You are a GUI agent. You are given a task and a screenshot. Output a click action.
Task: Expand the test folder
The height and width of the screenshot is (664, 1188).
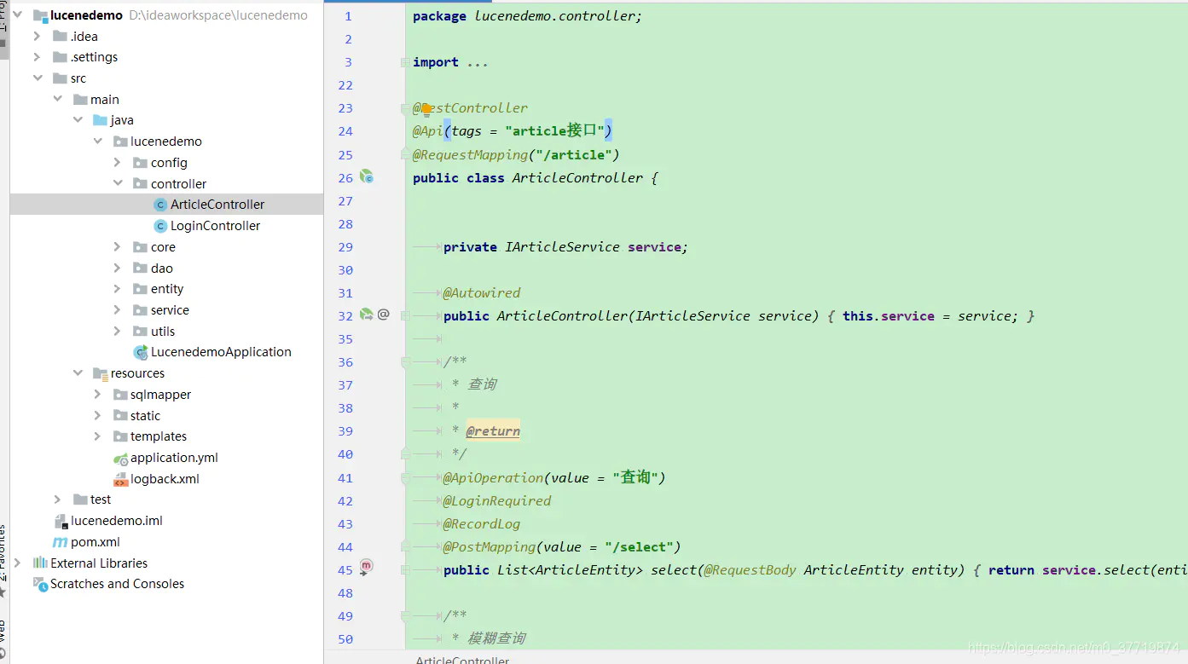[x=57, y=499]
